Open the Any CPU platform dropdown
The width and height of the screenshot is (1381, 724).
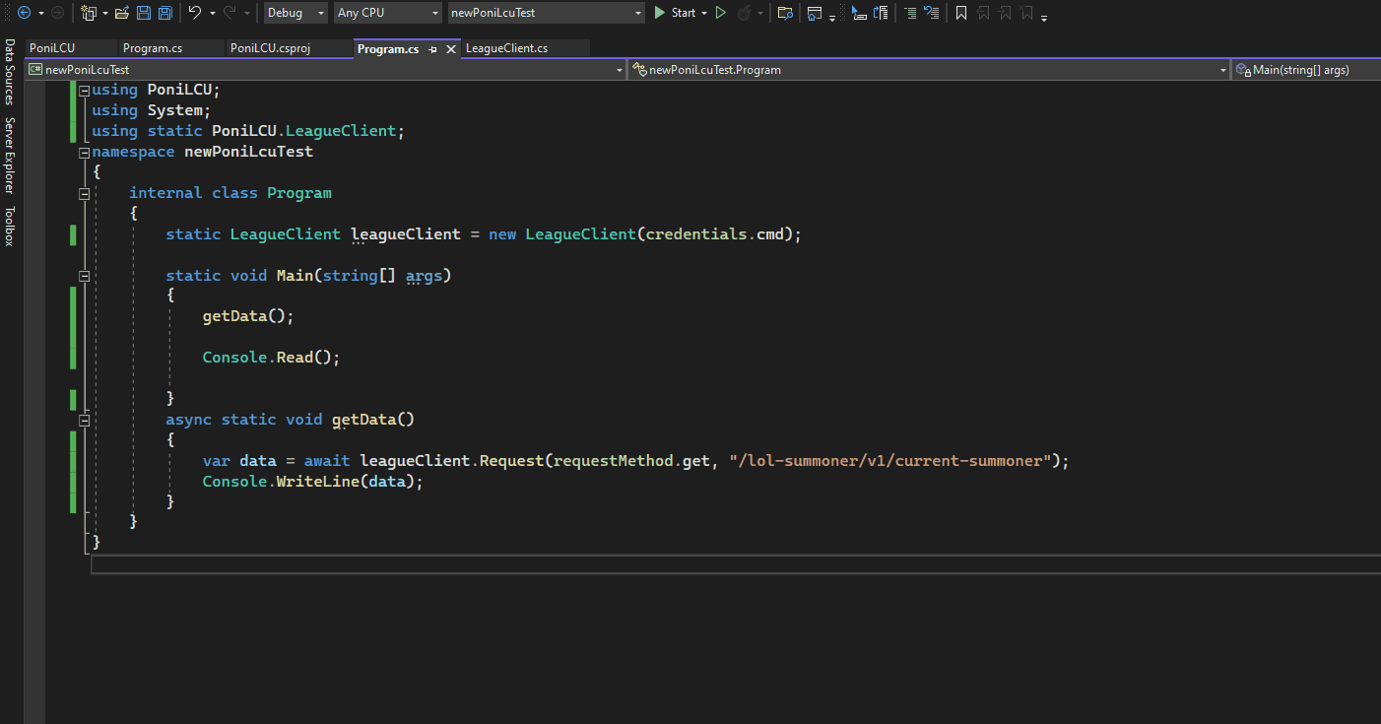click(433, 12)
